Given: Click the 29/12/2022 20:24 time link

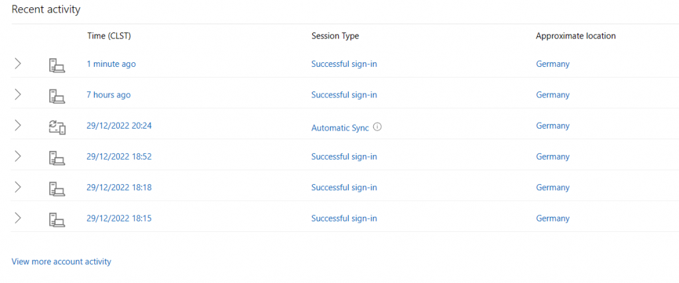Looking at the screenshot, I should click(119, 125).
